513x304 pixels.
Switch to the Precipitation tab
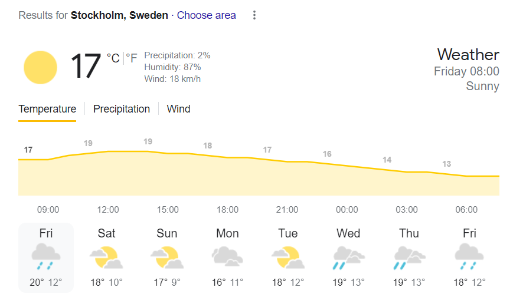click(122, 109)
